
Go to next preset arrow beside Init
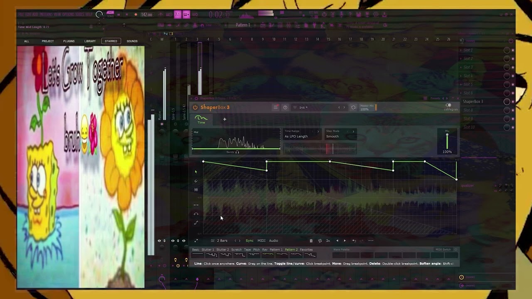coord(344,108)
